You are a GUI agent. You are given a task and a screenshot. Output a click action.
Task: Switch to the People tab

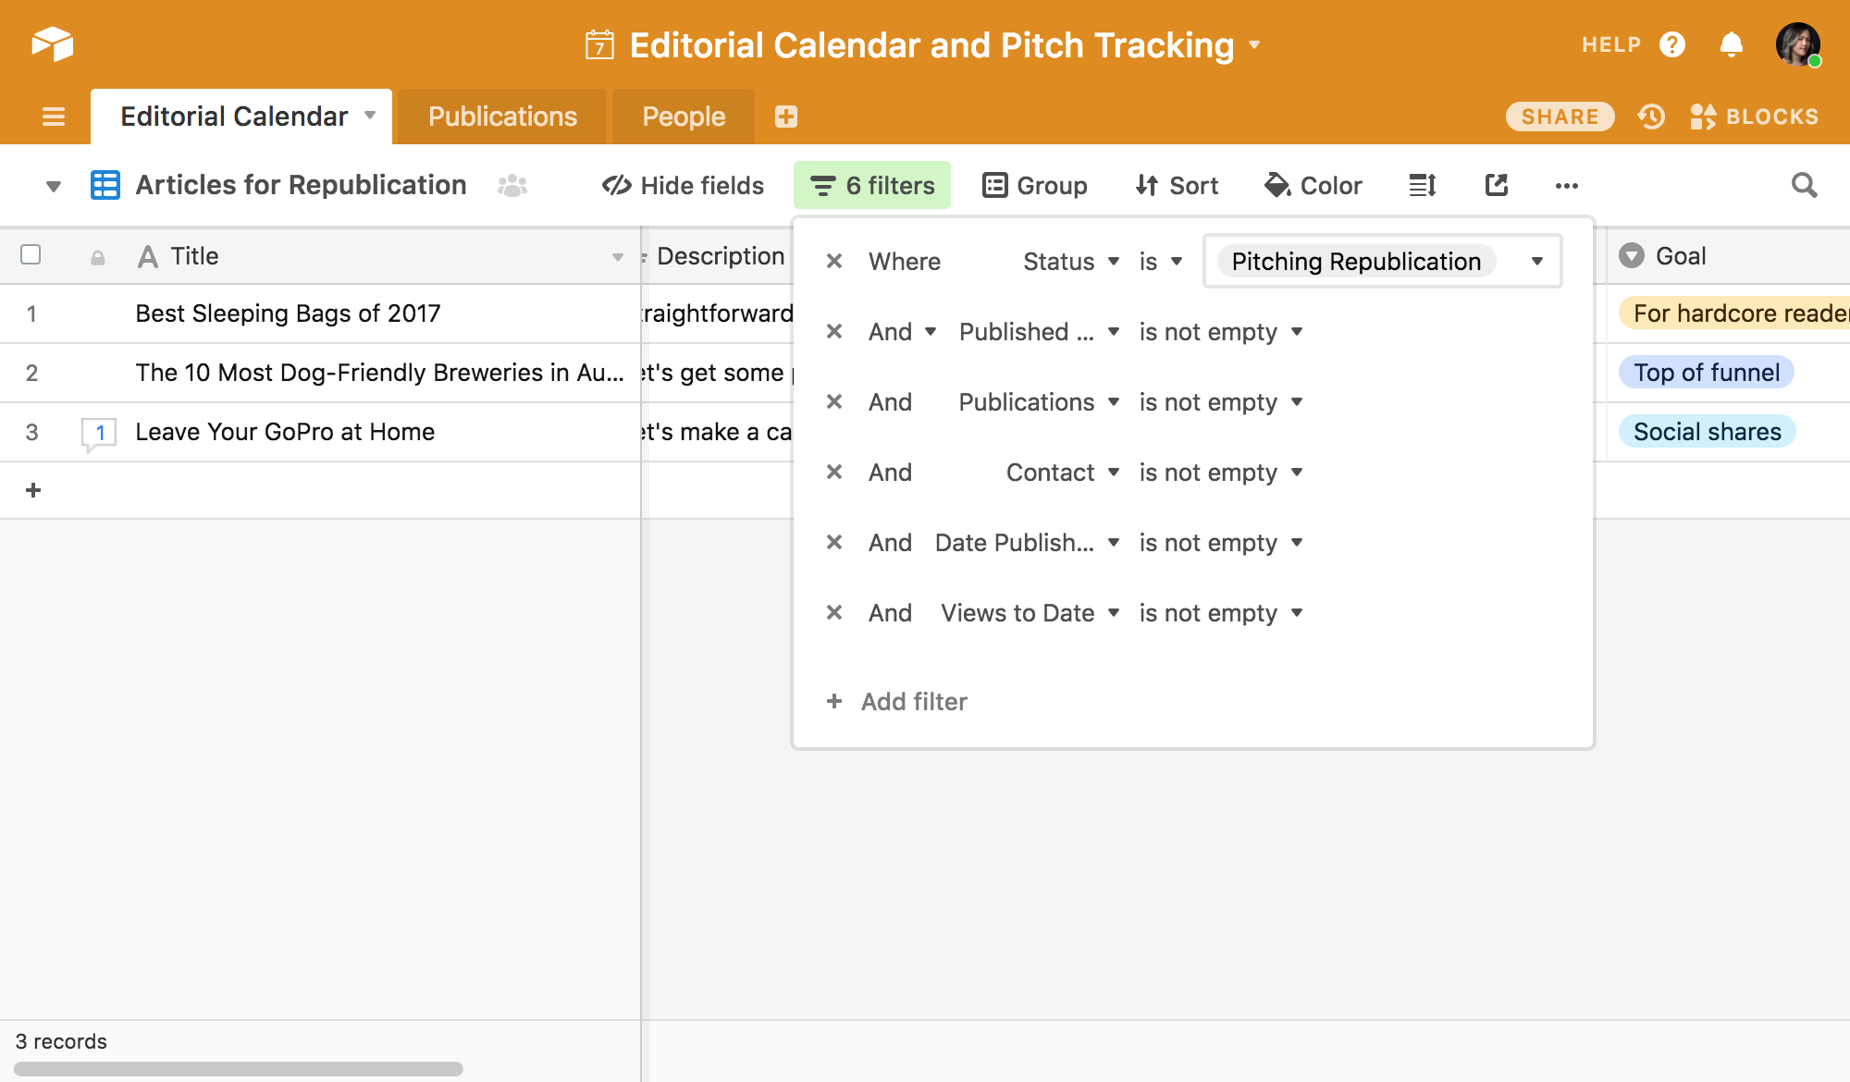point(684,117)
